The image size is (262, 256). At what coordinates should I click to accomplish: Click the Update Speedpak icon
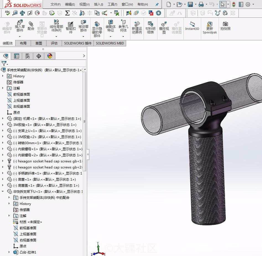point(210,28)
